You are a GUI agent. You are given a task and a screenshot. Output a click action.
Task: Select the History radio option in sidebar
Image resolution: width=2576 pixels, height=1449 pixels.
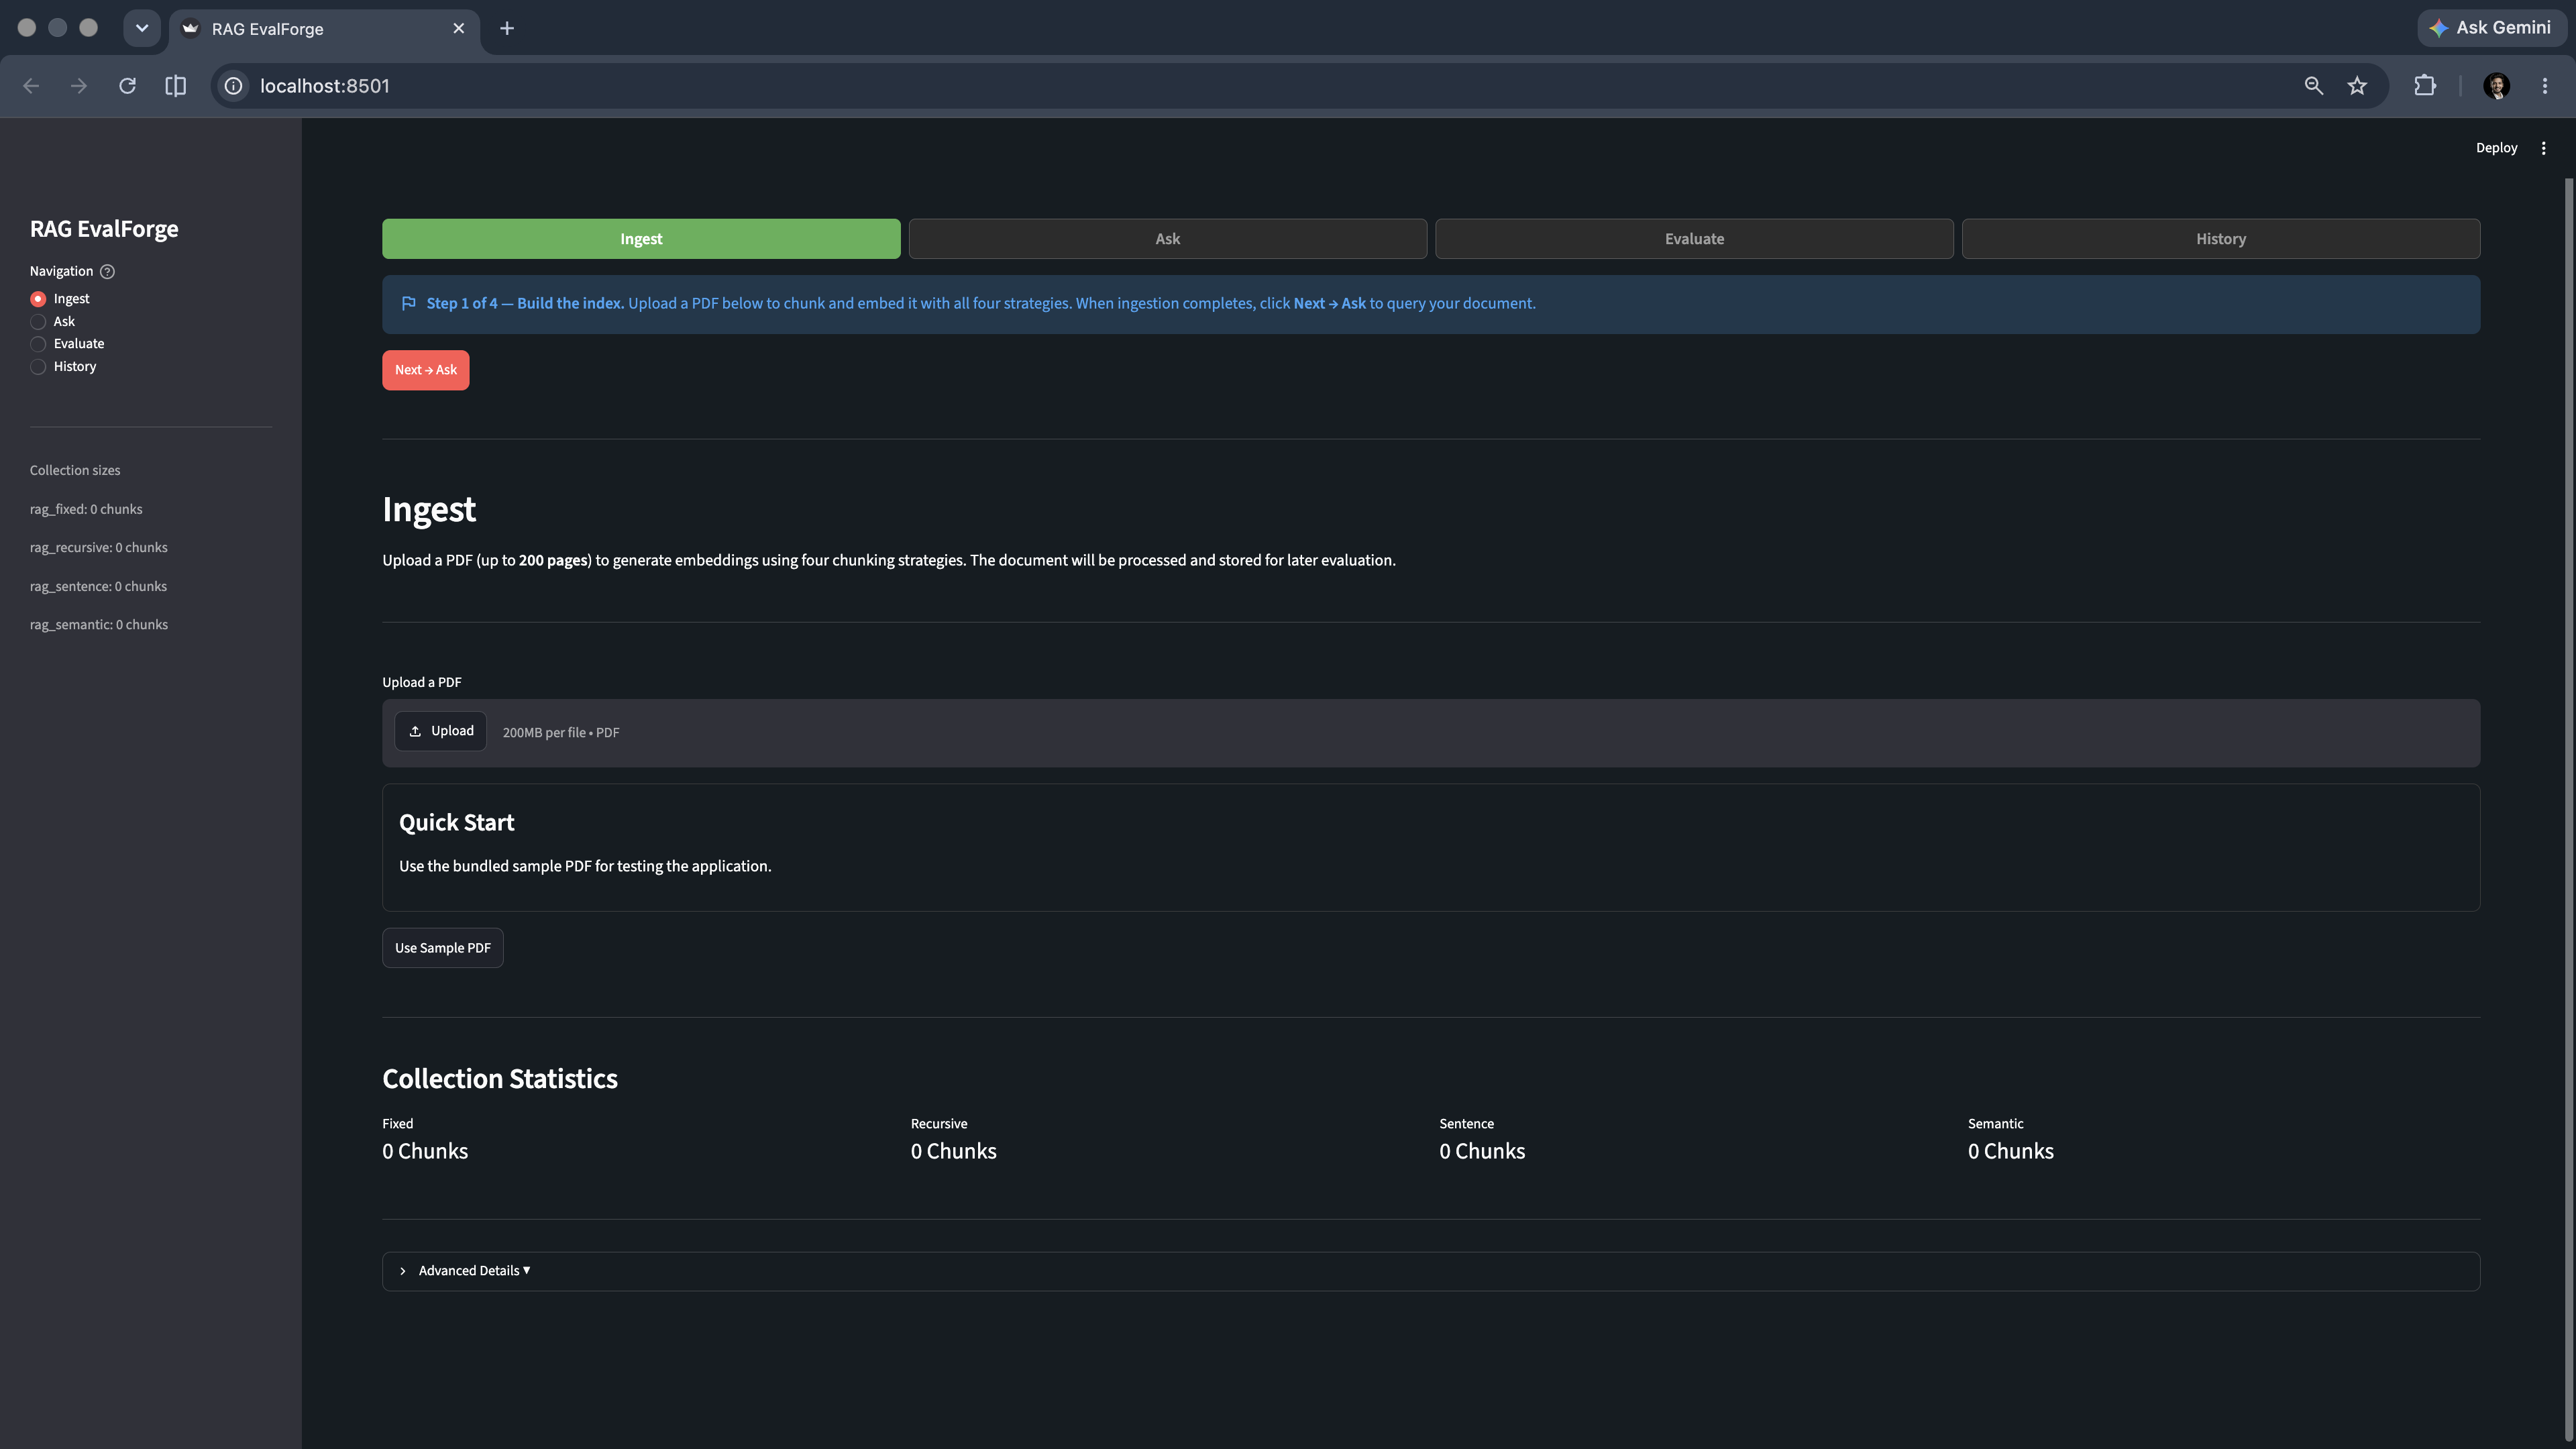pyautogui.click(x=63, y=367)
